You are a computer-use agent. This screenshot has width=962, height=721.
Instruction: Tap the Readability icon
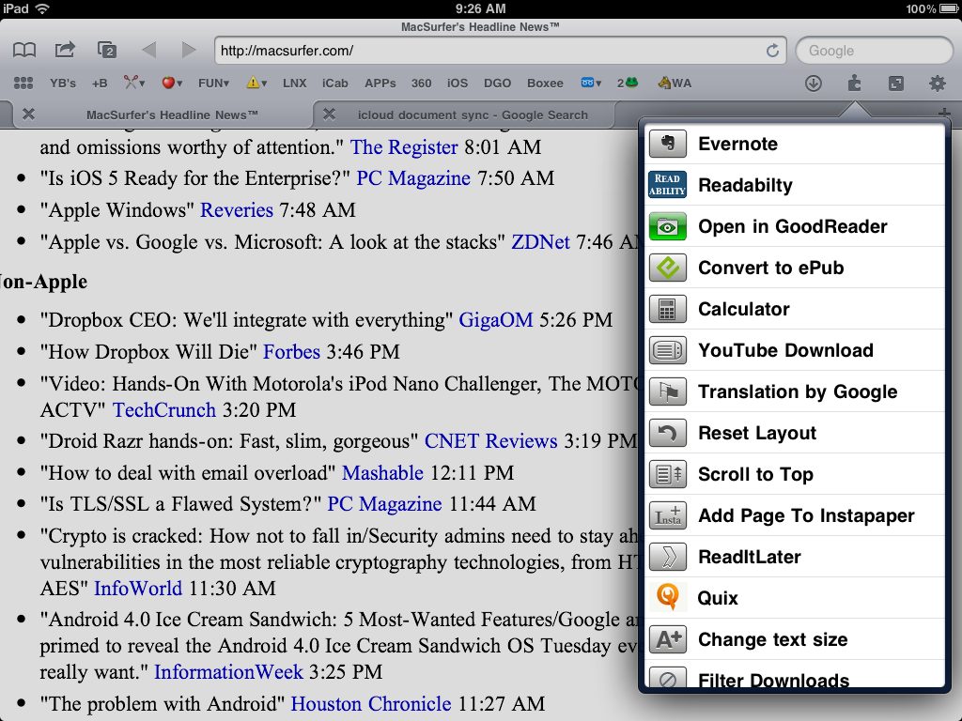click(668, 185)
